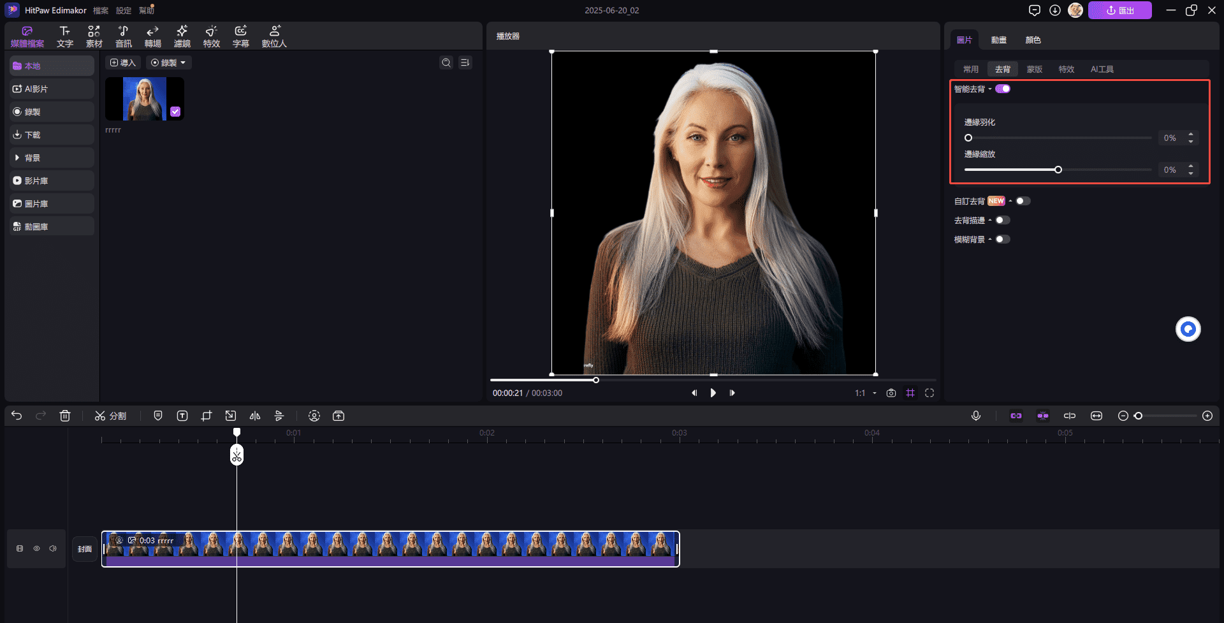
Task: Select the 常用 sub-tab
Action: tap(971, 69)
